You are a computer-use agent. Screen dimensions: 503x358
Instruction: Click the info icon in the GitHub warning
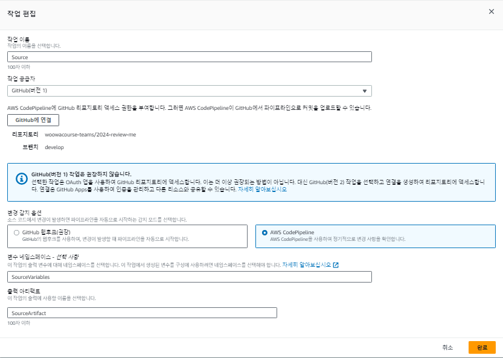22,179
